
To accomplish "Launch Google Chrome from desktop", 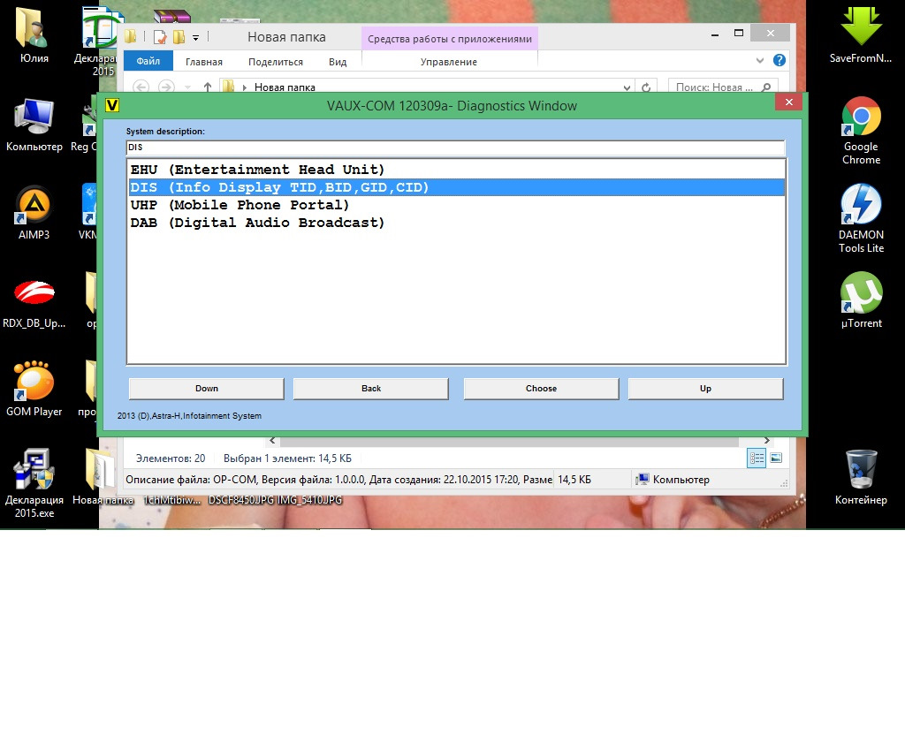I will [x=861, y=130].
